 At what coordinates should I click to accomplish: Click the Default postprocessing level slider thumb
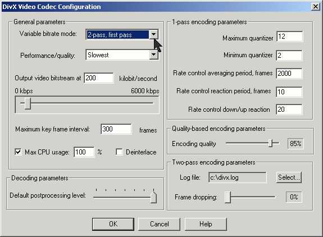153,197
